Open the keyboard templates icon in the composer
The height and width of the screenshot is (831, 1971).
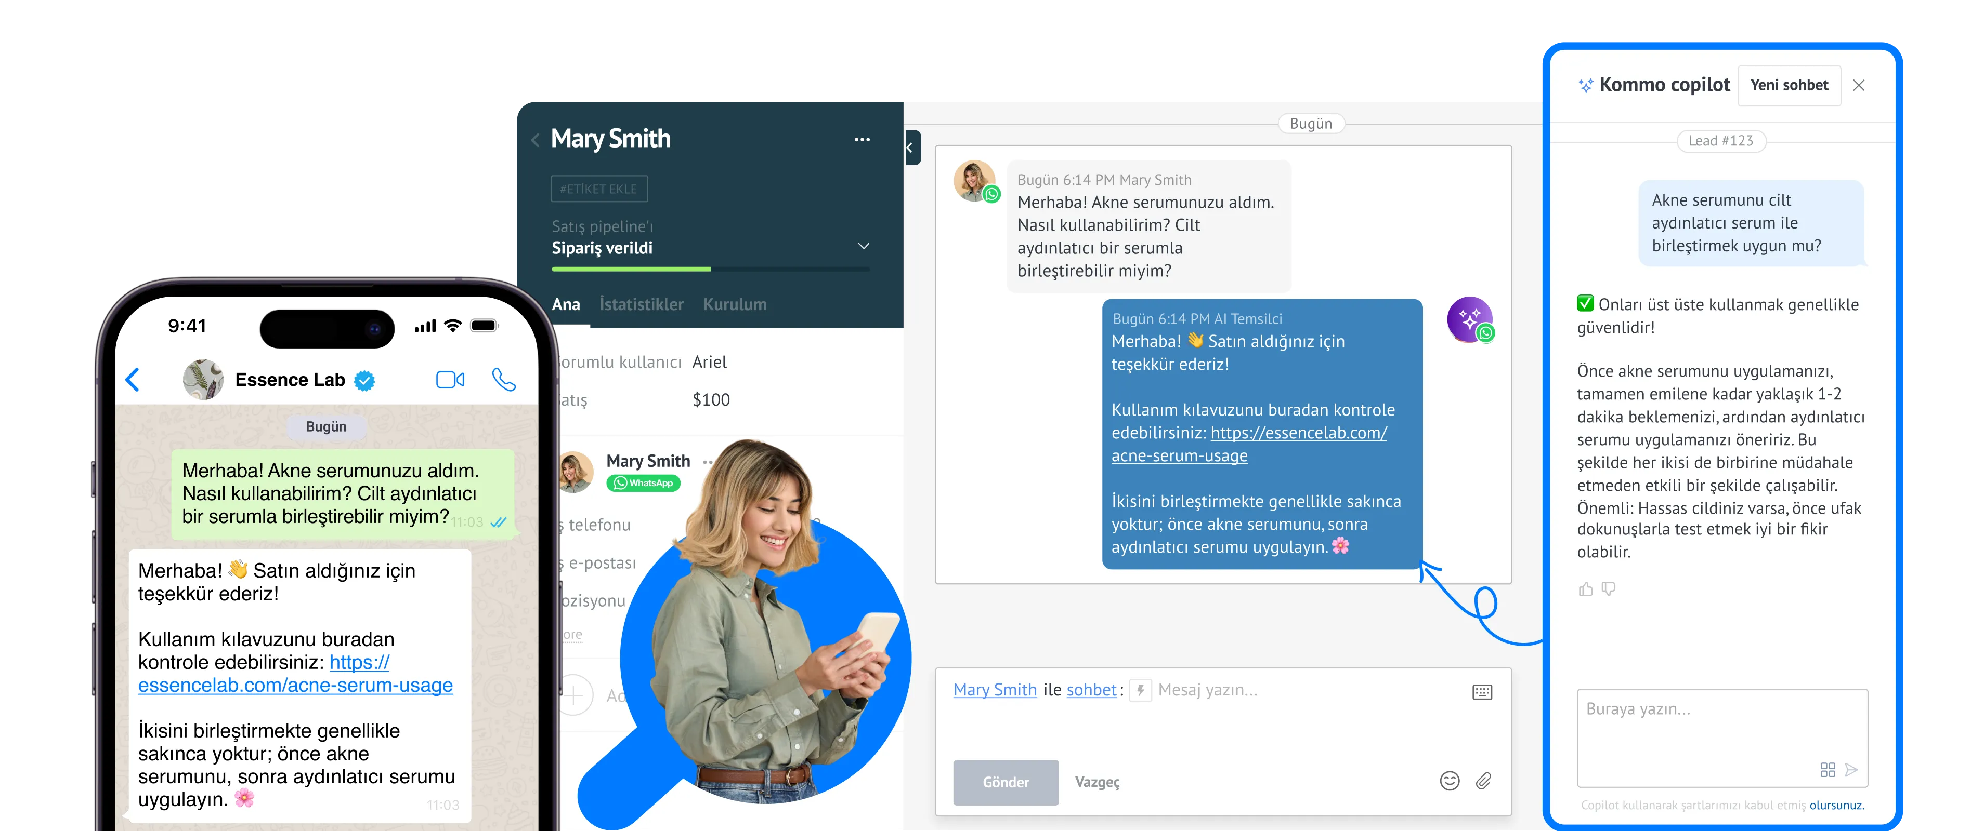(x=1482, y=692)
